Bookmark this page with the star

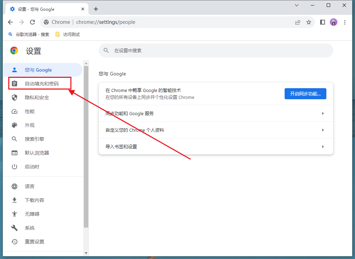[x=308, y=22]
